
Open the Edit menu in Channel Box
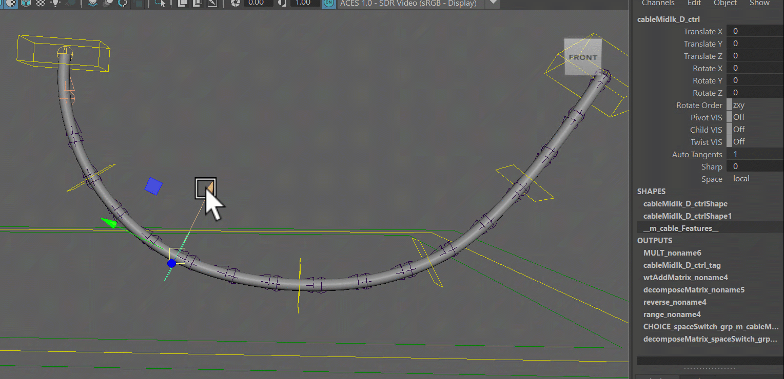(x=694, y=3)
